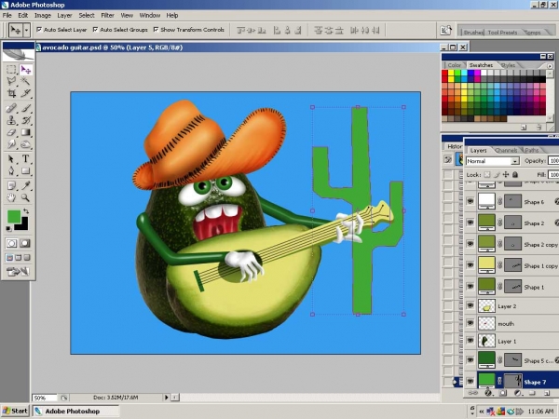The image size is (559, 419).
Task: Select the Path Selection arrow tool
Action: (x=11, y=158)
